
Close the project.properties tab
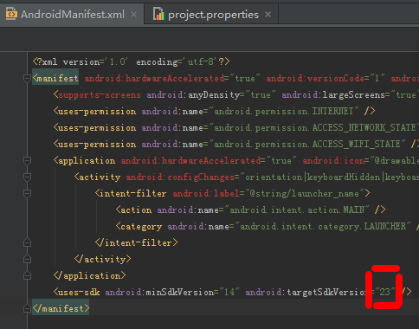[268, 14]
